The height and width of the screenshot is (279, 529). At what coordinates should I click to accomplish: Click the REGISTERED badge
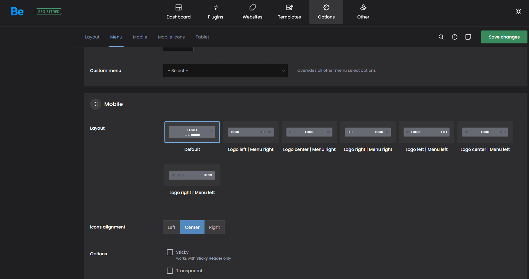(49, 11)
